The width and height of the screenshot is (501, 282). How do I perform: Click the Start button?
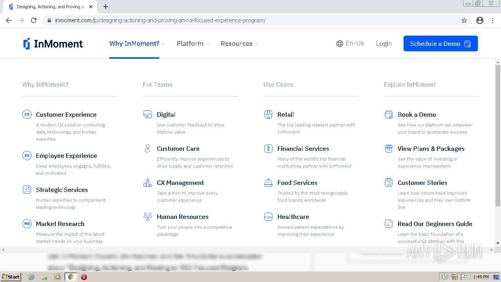(11, 277)
